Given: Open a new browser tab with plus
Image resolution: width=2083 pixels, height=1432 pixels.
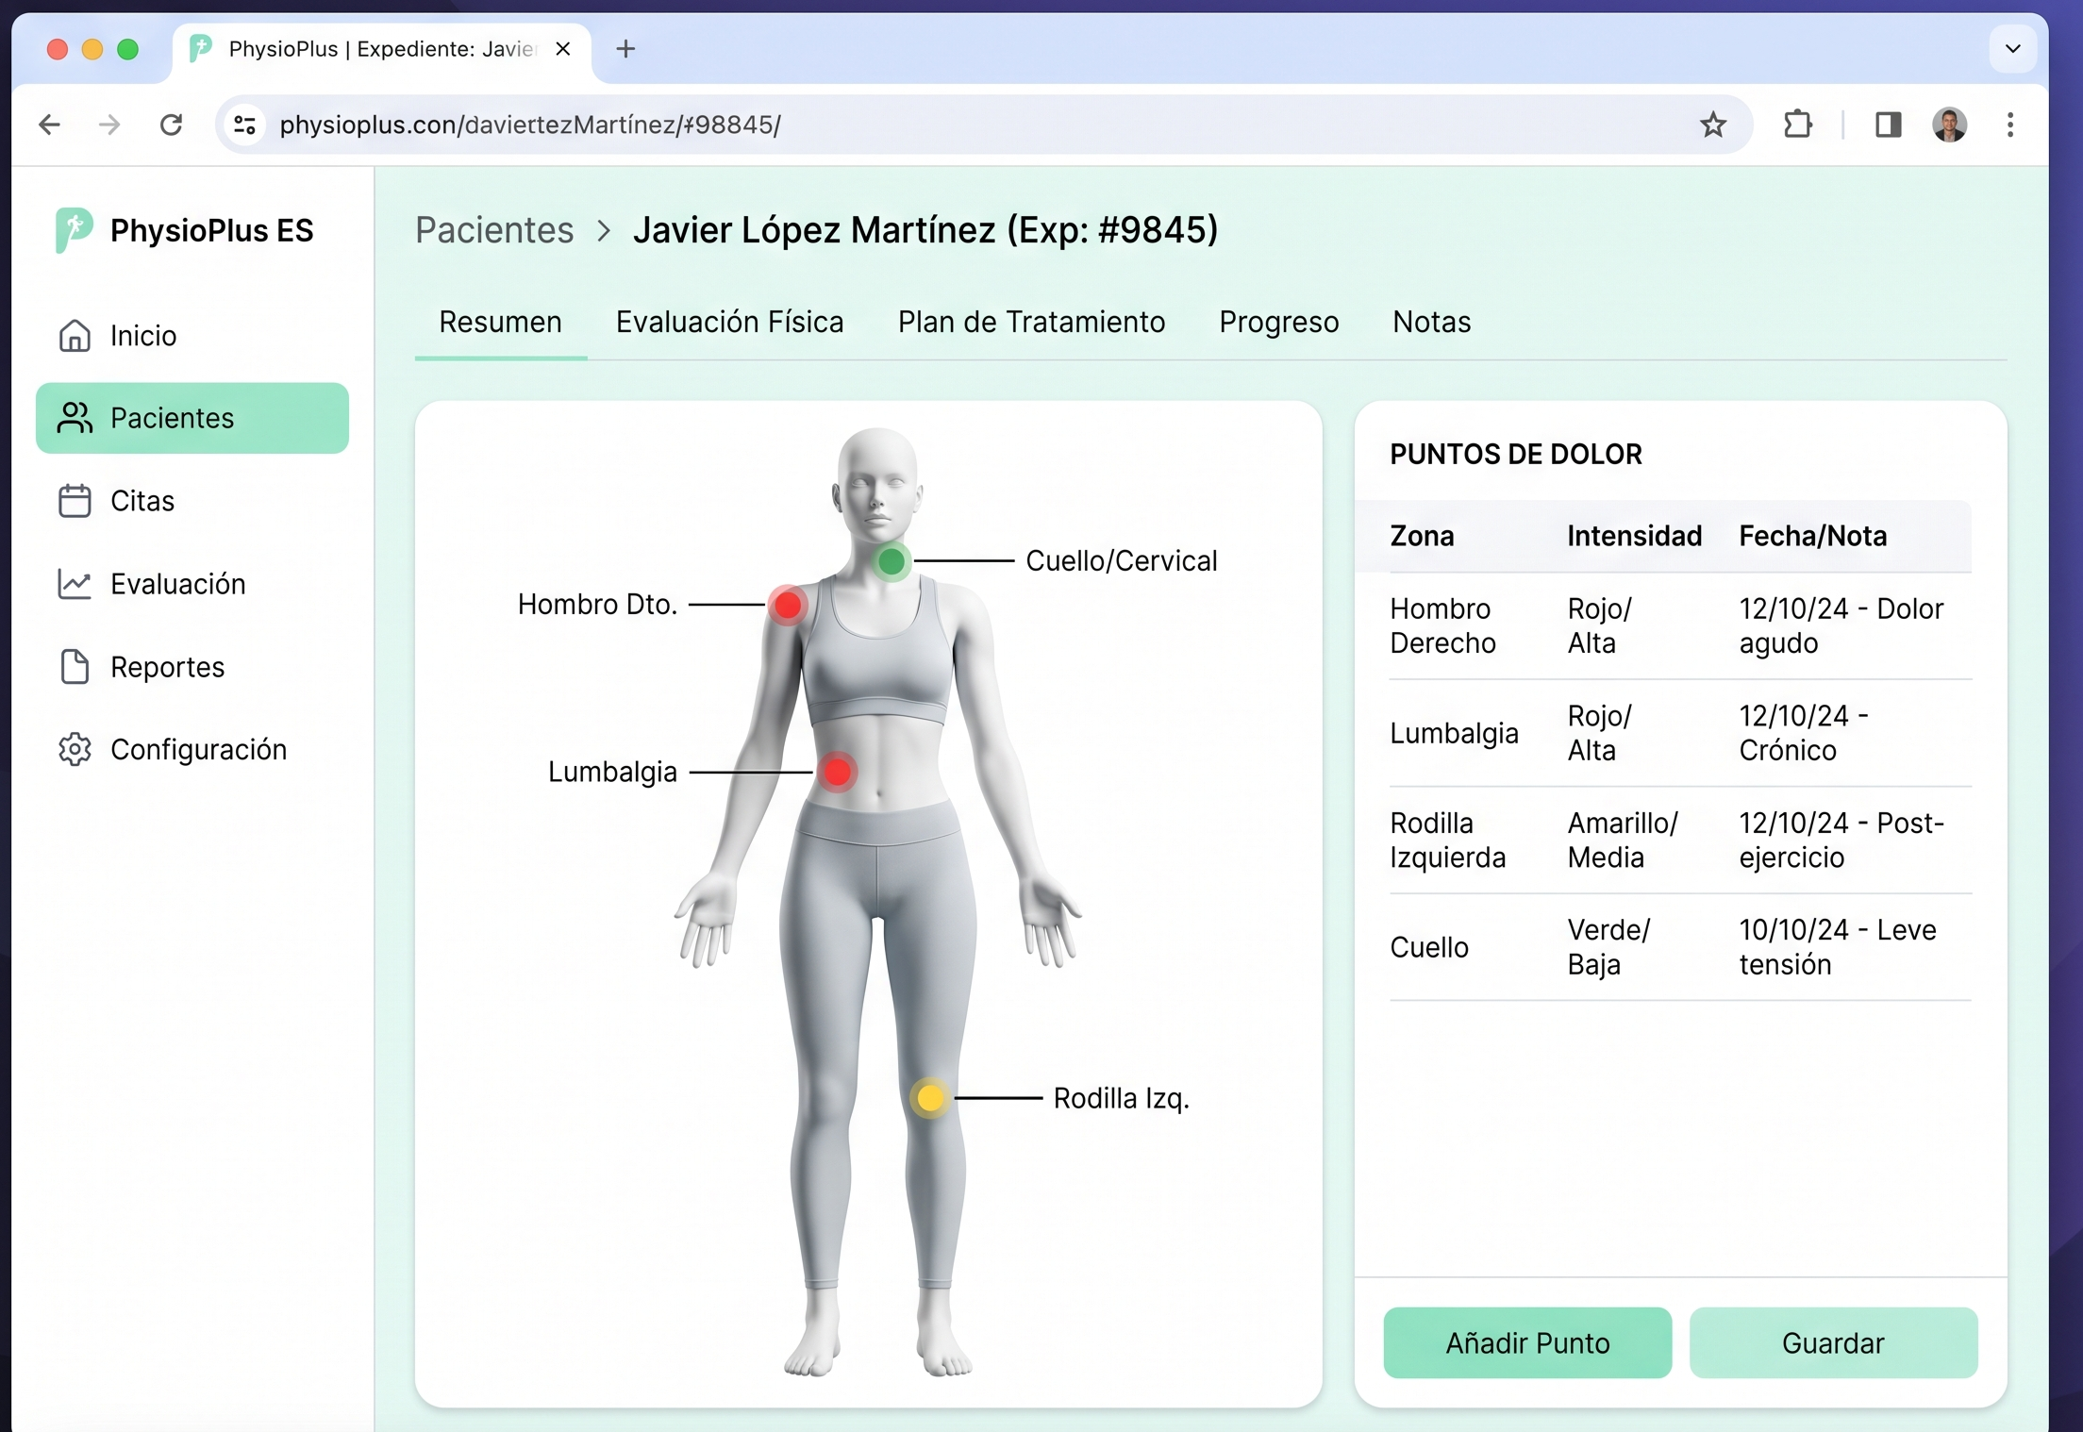Looking at the screenshot, I should 625,49.
